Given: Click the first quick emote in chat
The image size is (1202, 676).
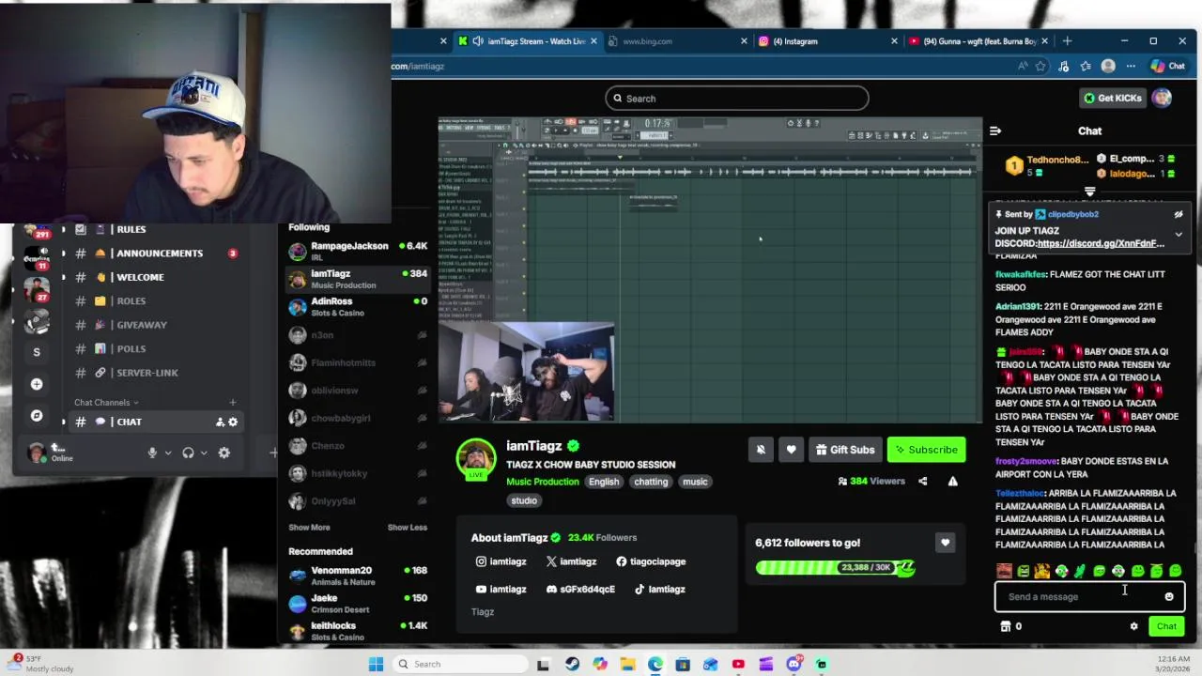Looking at the screenshot, I should (1004, 571).
